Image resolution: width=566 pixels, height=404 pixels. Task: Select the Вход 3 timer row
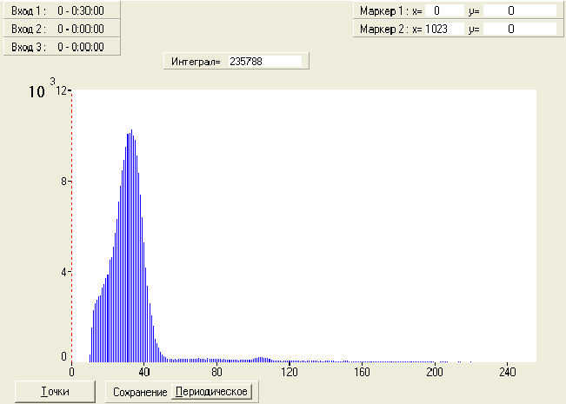[62, 47]
